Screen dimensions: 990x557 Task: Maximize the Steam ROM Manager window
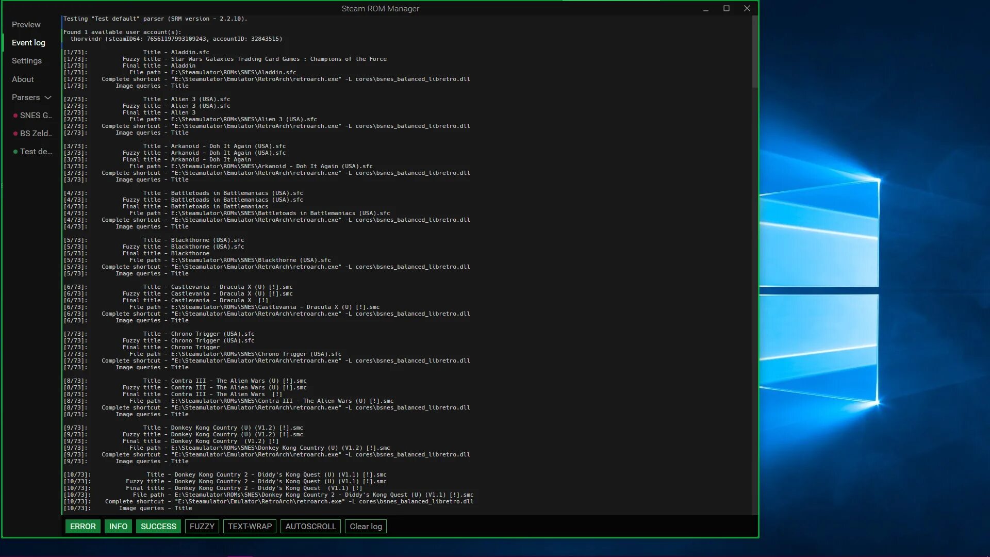[x=727, y=8]
